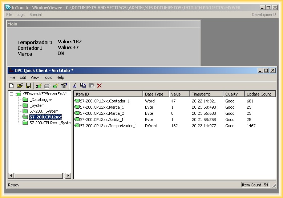Image resolution: width=283 pixels, height=198 pixels.
Task: Click the New document toolbar icon
Action: pyautogui.click(x=12, y=86)
